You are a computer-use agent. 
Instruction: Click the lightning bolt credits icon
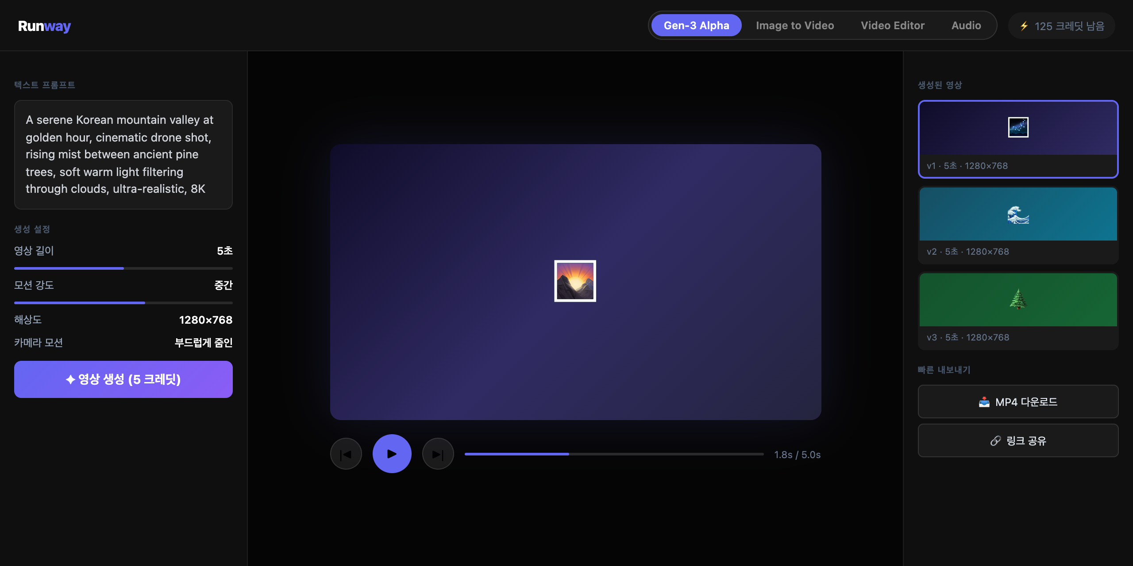1024,26
